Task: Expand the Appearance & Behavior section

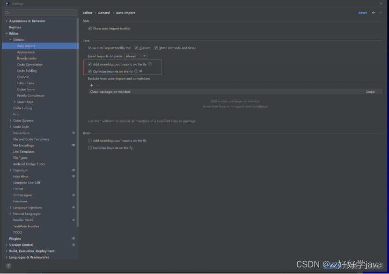Action: 7,21
